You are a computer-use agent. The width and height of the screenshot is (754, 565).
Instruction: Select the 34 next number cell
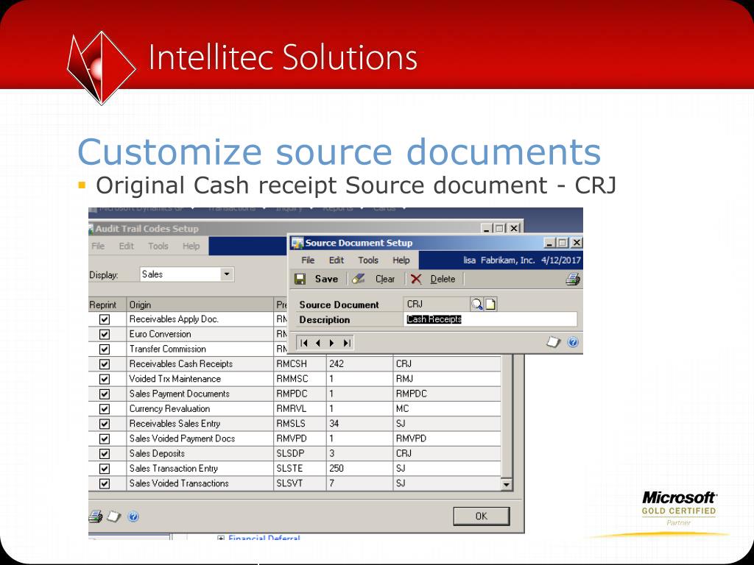click(x=359, y=424)
